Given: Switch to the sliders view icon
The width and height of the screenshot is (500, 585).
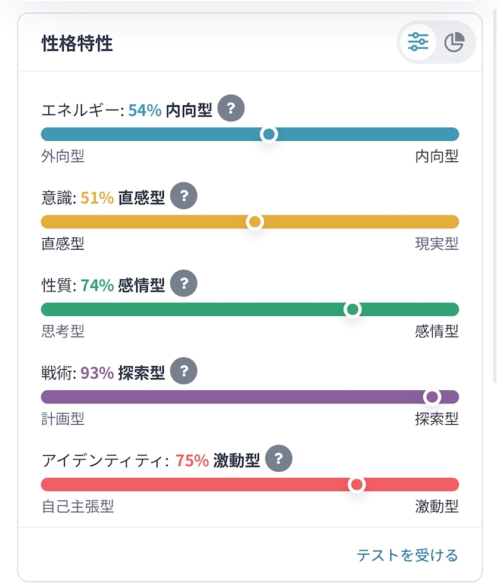Looking at the screenshot, I should [x=418, y=42].
